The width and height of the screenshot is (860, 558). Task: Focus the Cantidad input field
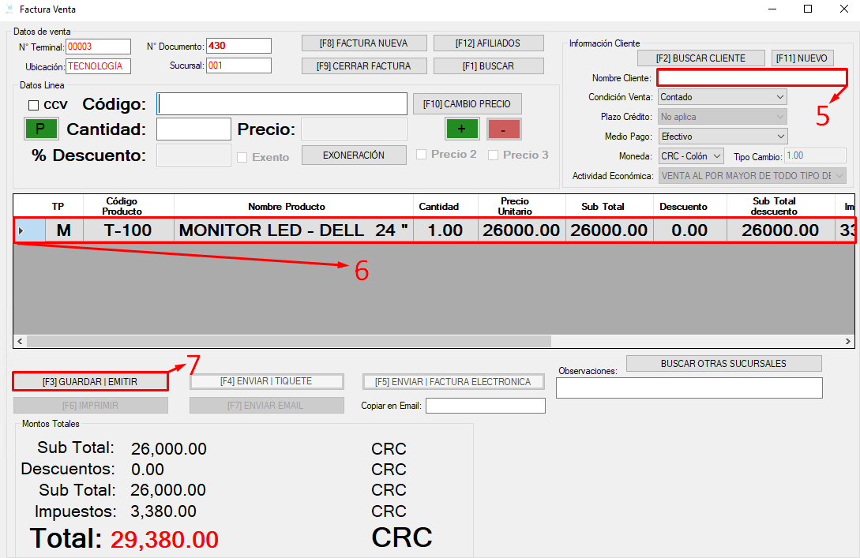(x=193, y=129)
